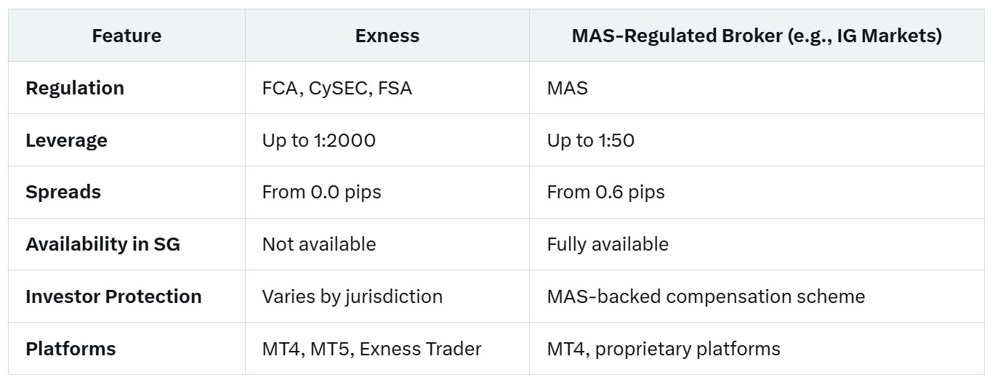The image size is (995, 388).
Task: Select the Up to 1:50 cell
Action: pyautogui.click(x=591, y=140)
